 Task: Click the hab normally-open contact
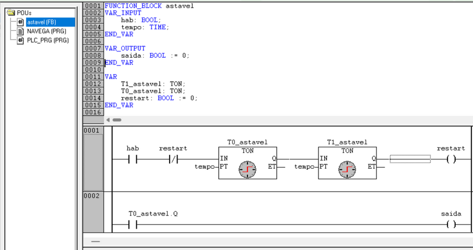(x=133, y=159)
